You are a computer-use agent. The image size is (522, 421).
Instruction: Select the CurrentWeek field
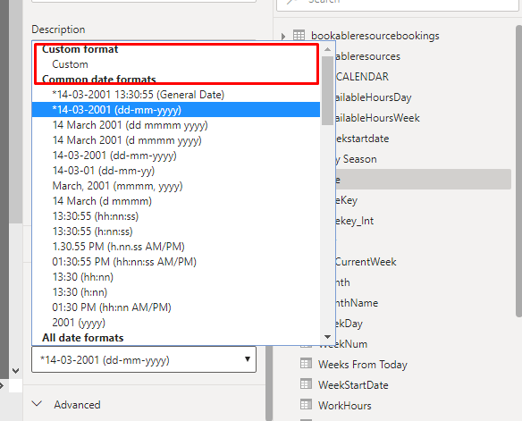[365, 262]
